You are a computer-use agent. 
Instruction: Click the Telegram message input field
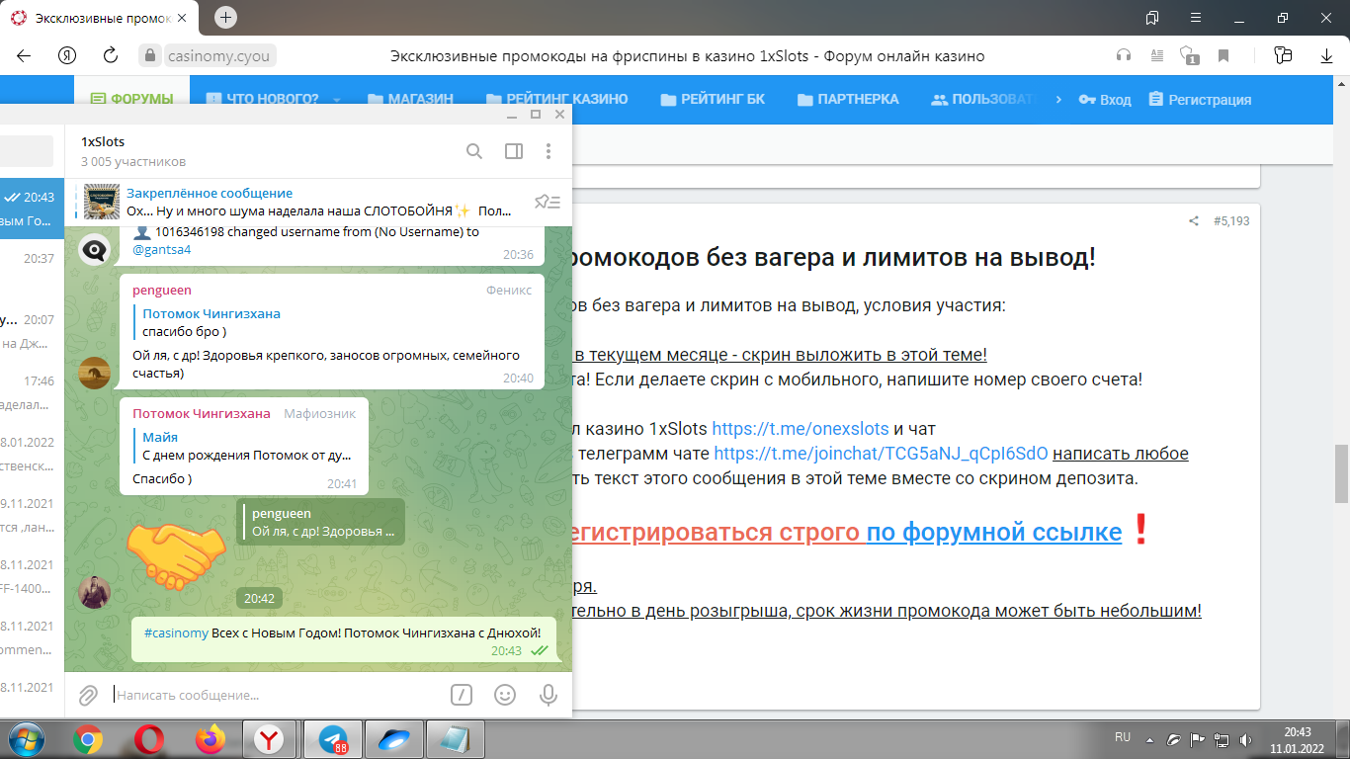277,695
